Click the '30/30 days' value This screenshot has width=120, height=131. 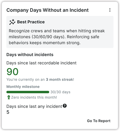60,92
